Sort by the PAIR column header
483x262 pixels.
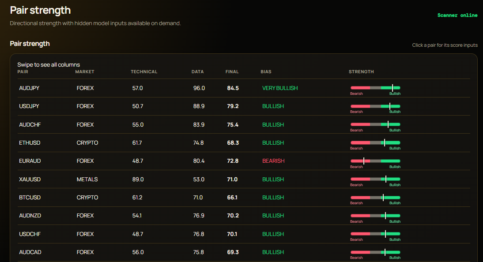pos(23,72)
